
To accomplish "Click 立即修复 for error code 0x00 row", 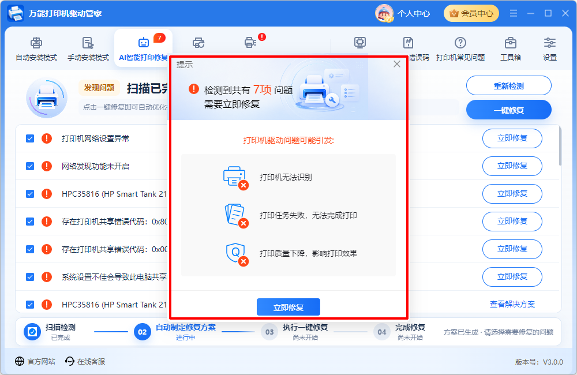I will click(x=512, y=249).
